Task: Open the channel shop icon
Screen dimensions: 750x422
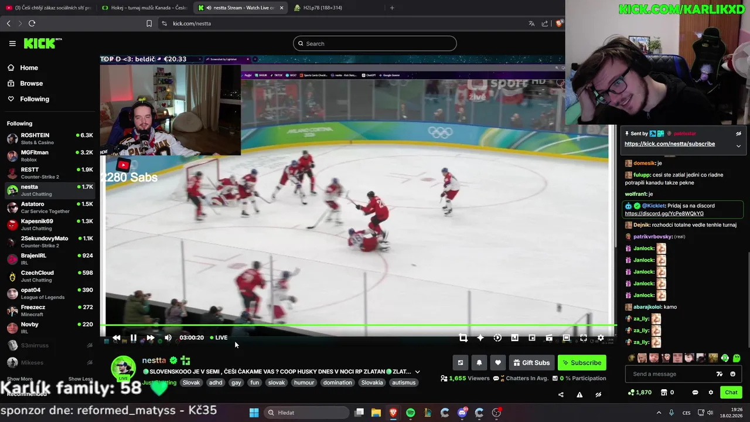Action: tap(664, 392)
